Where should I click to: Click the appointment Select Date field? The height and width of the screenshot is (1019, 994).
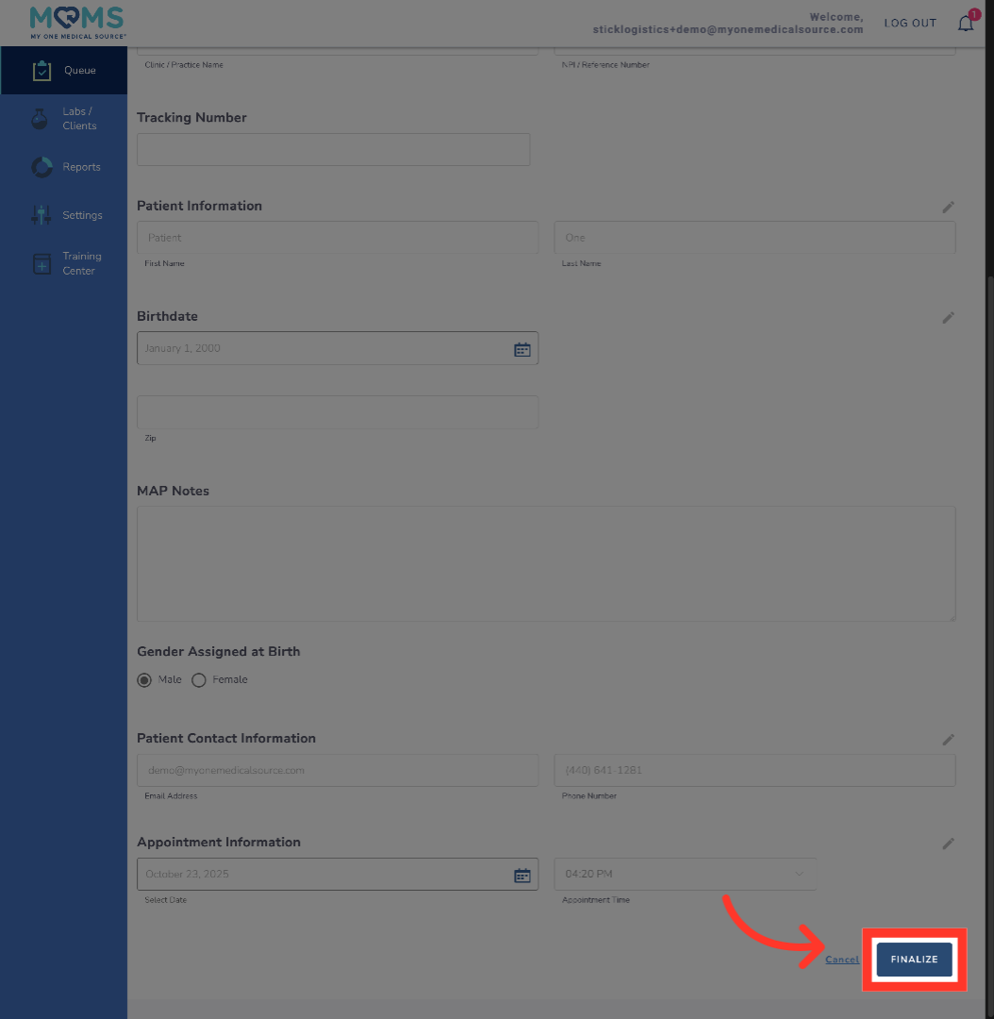(338, 874)
